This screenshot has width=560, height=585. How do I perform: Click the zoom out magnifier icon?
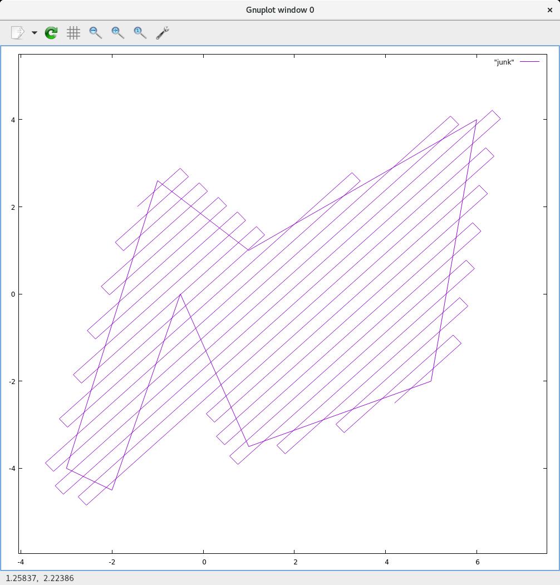(x=96, y=33)
